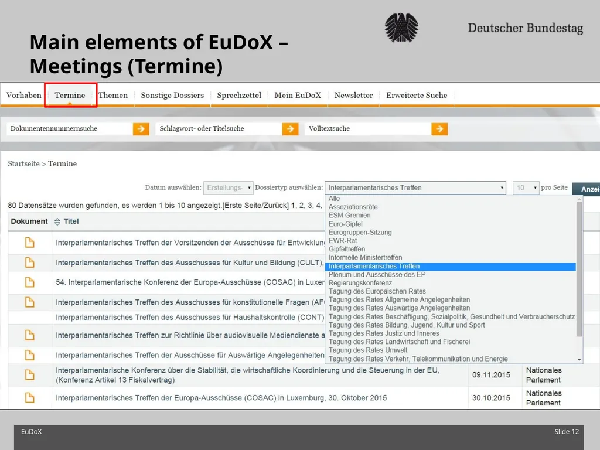This screenshot has height=450, width=600.
Task: Click the Dokumentennummernsuche input field
Action: pyautogui.click(x=70, y=129)
